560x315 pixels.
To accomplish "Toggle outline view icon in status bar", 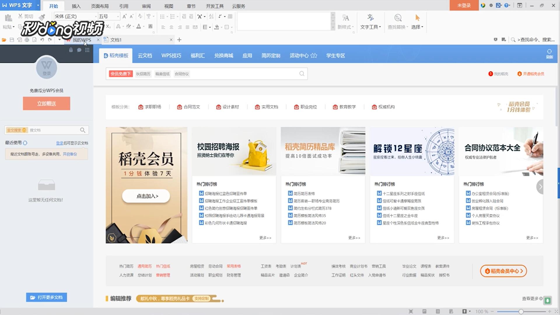I will click(438, 311).
